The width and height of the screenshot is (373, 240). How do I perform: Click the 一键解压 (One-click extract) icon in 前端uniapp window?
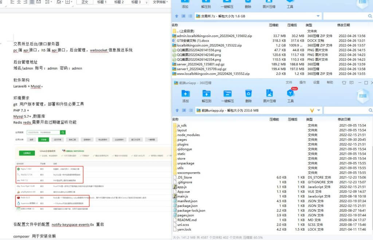coord(227,94)
